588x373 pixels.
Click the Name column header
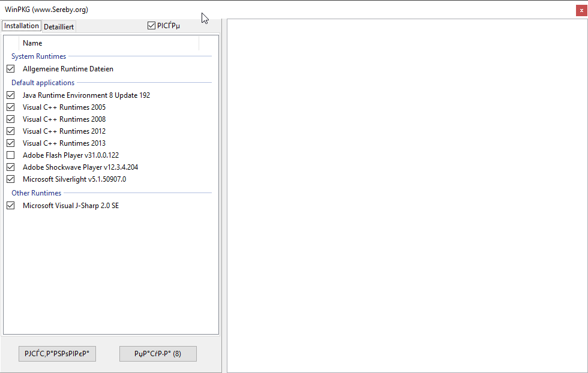[109, 43]
